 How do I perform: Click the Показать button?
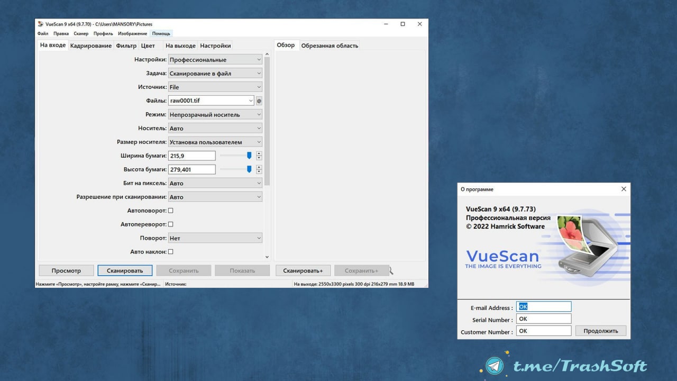(242, 270)
